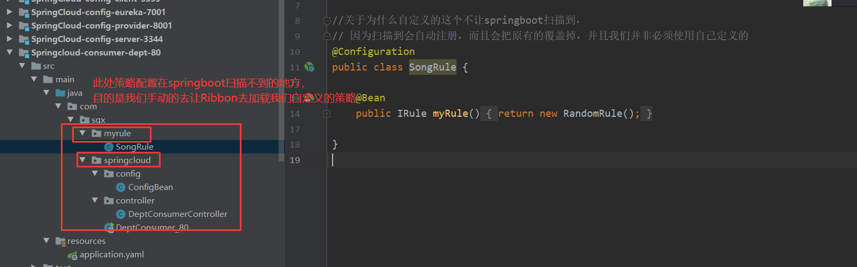
Task: Collapse the src folder
Action: [22, 66]
